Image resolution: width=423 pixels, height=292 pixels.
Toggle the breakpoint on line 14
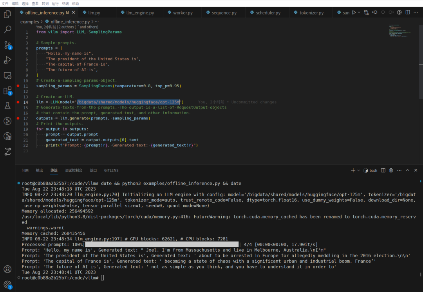18,102
